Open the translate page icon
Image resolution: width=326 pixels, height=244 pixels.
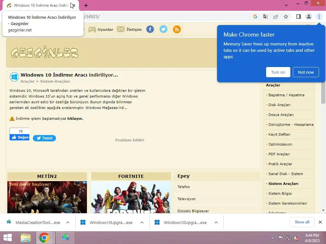coord(265,17)
